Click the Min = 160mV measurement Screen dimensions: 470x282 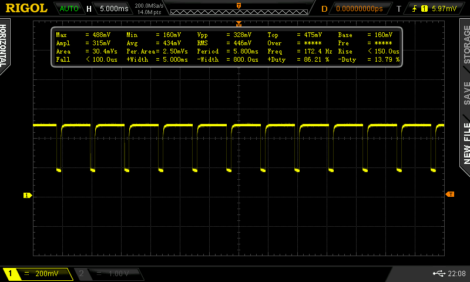click(x=153, y=35)
